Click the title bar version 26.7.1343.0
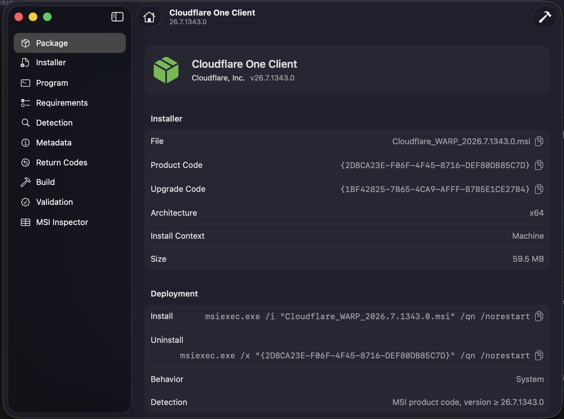 188,22
